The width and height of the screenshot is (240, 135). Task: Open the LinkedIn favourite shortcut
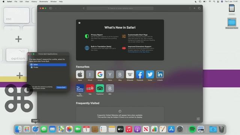coord(160,75)
